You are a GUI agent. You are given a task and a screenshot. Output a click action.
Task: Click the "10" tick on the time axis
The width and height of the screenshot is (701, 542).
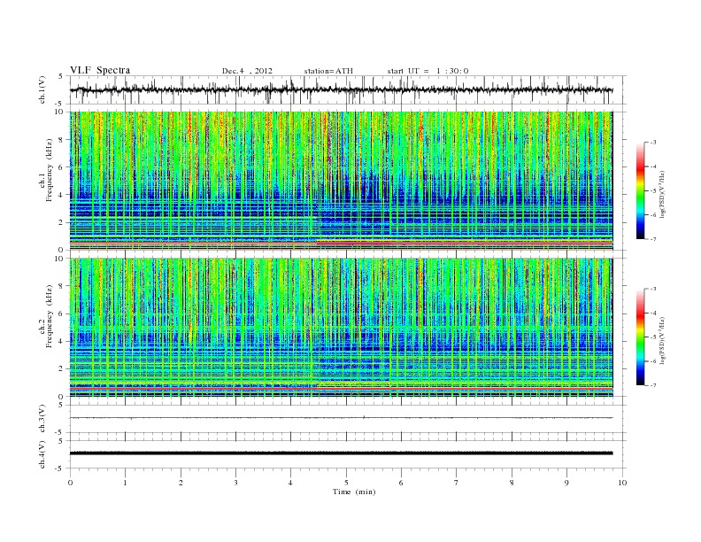(x=622, y=483)
